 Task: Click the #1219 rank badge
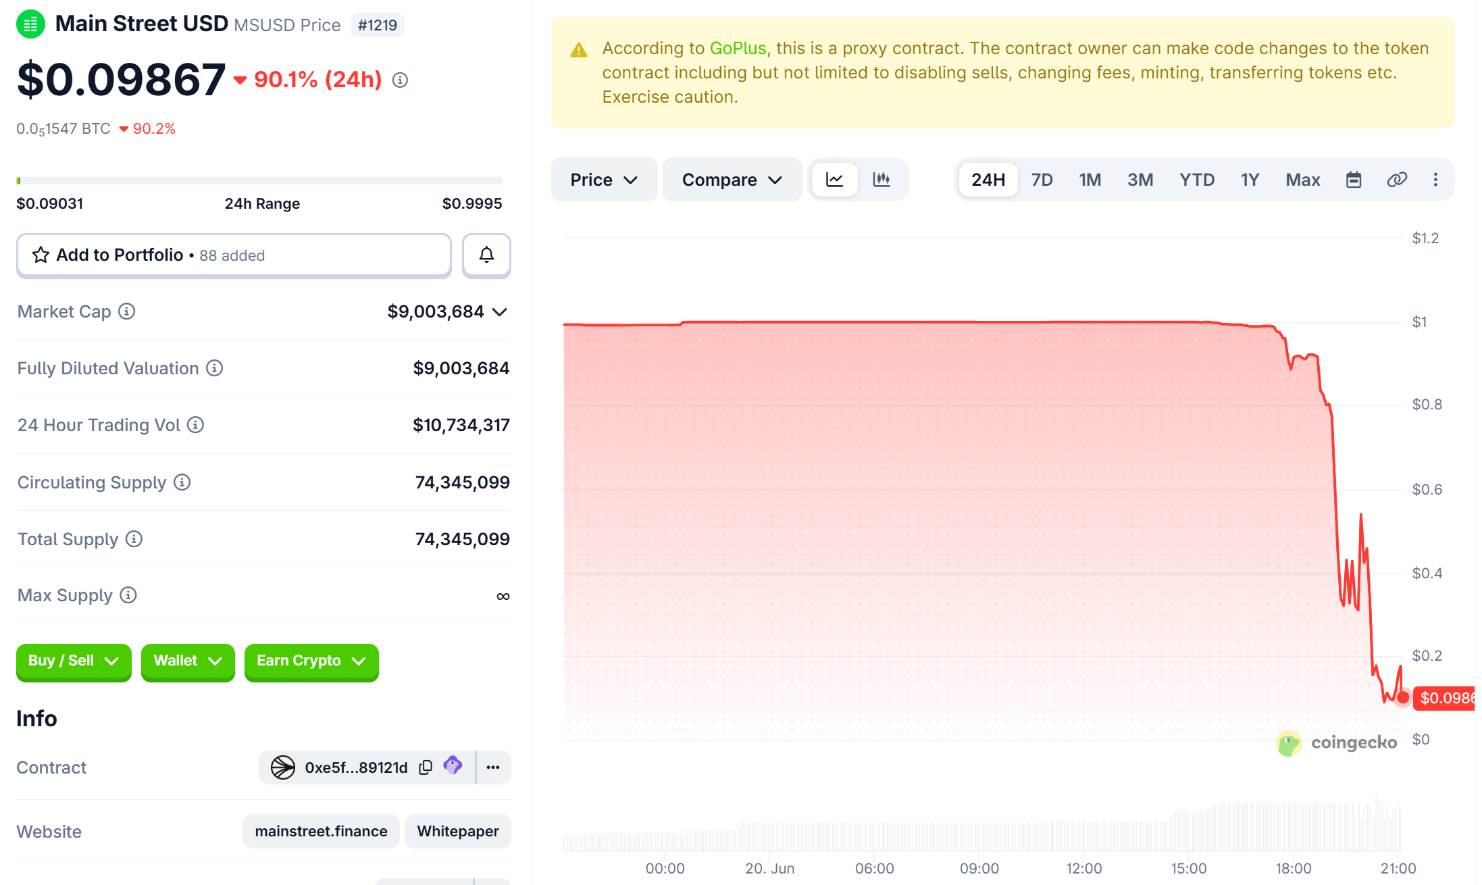(378, 26)
